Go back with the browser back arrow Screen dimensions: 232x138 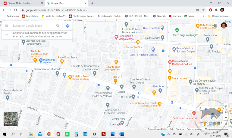4,10
